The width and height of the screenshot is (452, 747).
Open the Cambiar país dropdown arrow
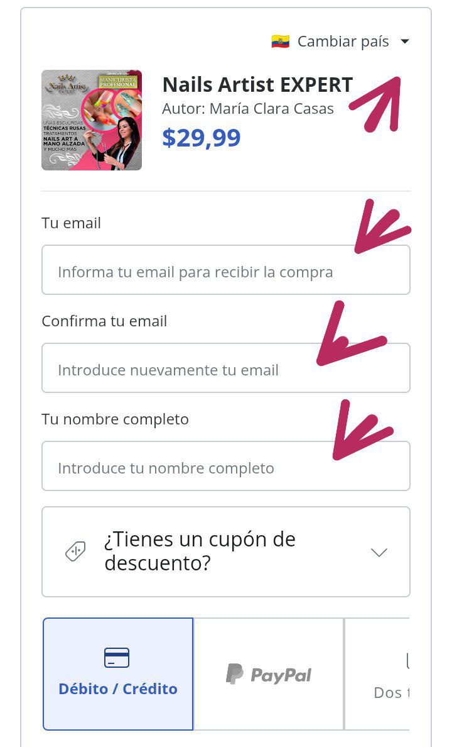click(405, 41)
